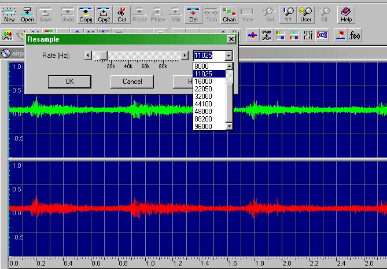The height and width of the screenshot is (269, 387).
Task: Confirm resample with OK button
Action: [69, 82]
